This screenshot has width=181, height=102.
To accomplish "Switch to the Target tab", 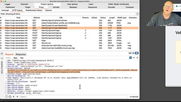I will click(28, 7).
